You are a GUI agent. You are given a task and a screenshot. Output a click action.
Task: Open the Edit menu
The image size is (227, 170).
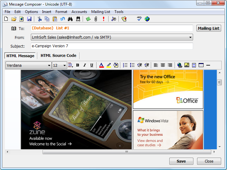pyautogui.click(x=18, y=12)
